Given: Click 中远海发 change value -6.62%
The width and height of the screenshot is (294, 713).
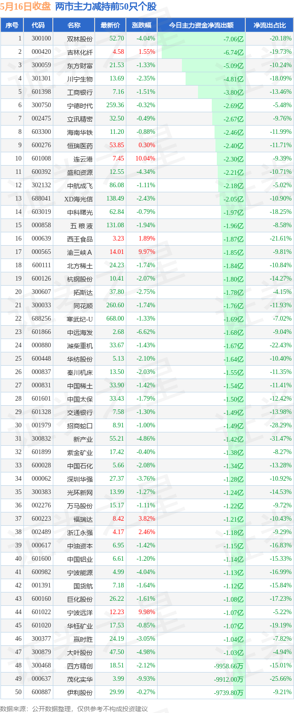Looking at the screenshot, I should (x=146, y=332).
